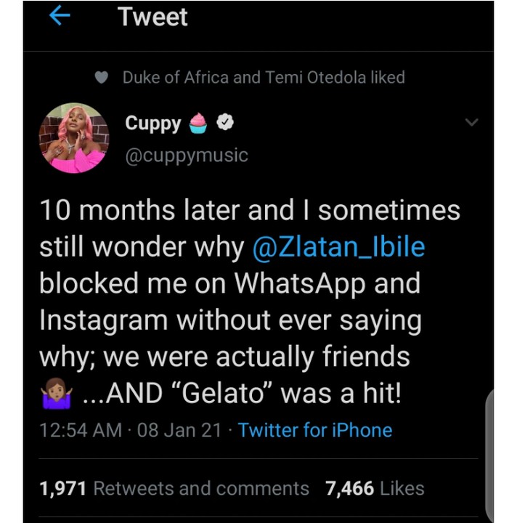Open the Cuppy display name
Viewport: 517px width, 523px height.
pos(152,123)
